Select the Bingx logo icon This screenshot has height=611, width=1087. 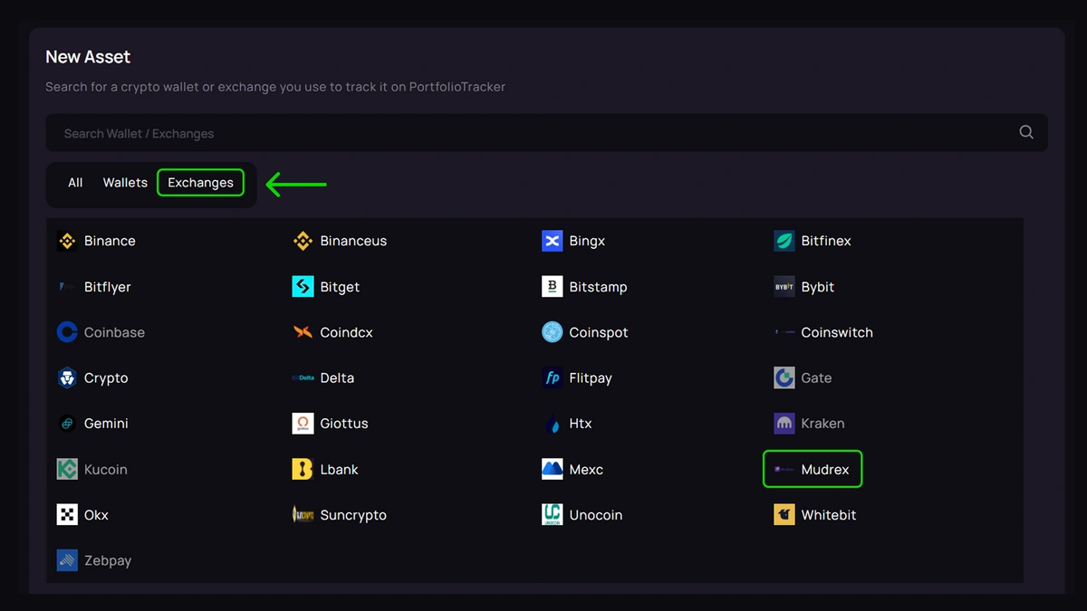[552, 241]
